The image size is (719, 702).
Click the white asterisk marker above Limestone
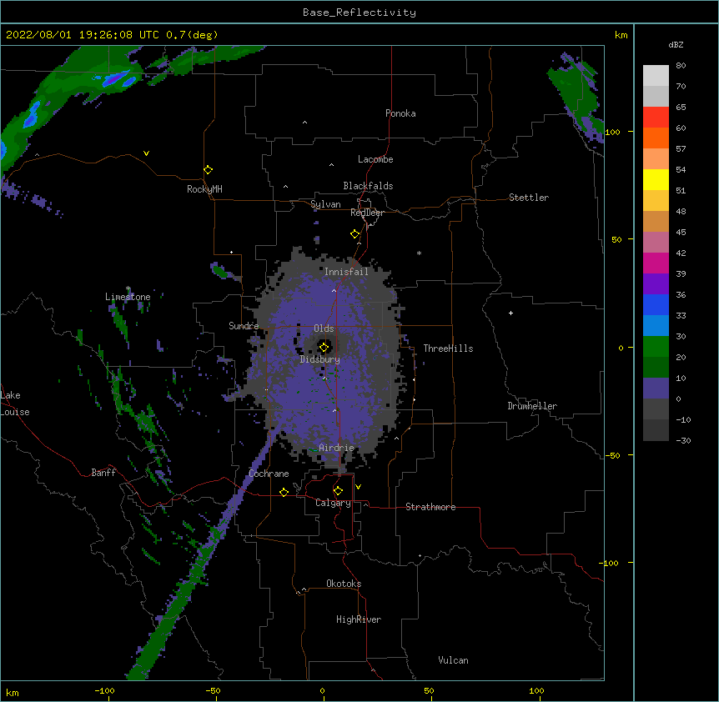tap(128, 288)
